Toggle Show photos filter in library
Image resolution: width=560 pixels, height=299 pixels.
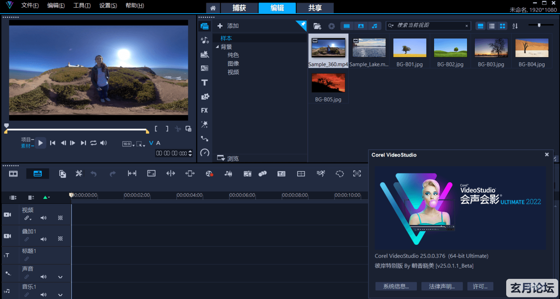tap(361, 26)
